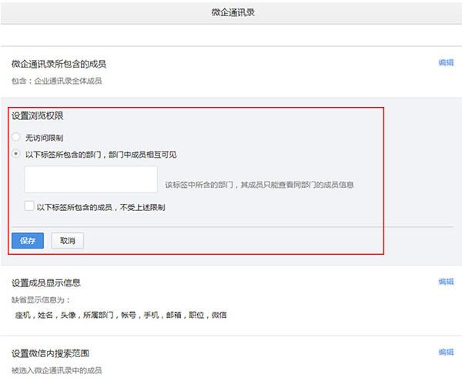Tick the 以下标签所包含的成员 exemption checkbox
462x381 pixels.
(x=29, y=206)
